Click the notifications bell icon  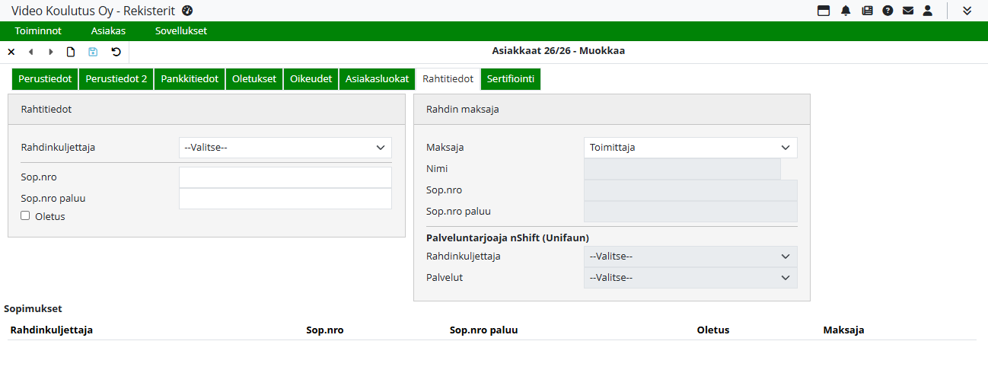click(x=846, y=11)
